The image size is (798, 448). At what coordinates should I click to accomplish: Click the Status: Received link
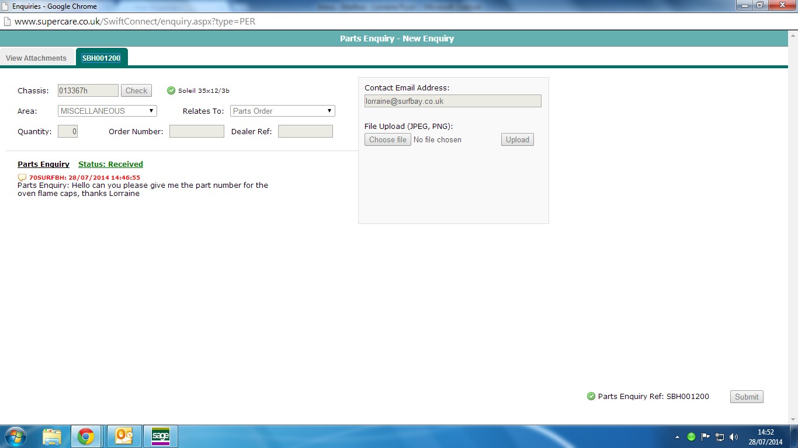(110, 164)
